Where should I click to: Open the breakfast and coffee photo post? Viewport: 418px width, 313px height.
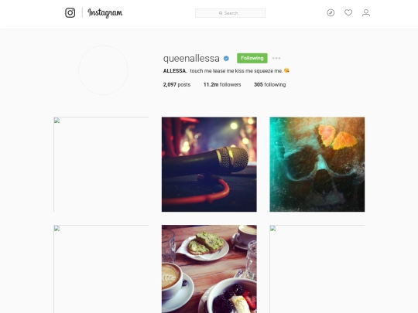point(209,269)
